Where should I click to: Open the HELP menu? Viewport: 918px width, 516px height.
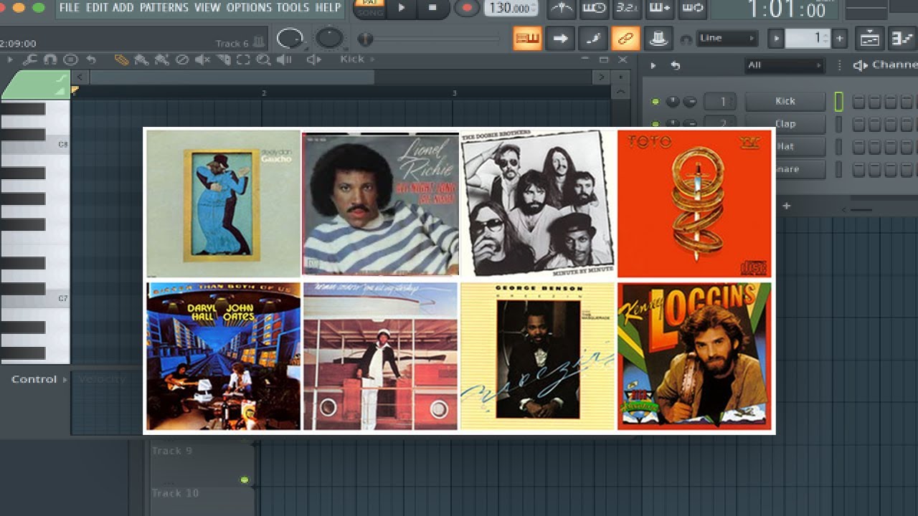click(x=328, y=8)
